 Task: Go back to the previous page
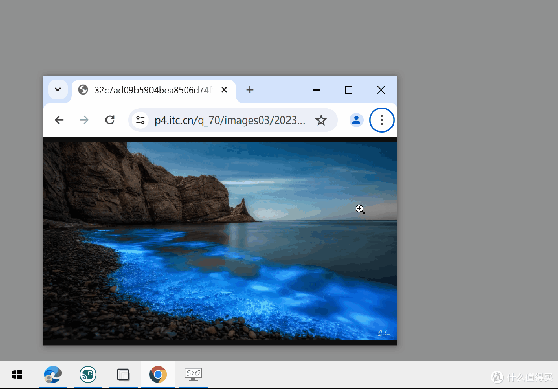(x=59, y=120)
